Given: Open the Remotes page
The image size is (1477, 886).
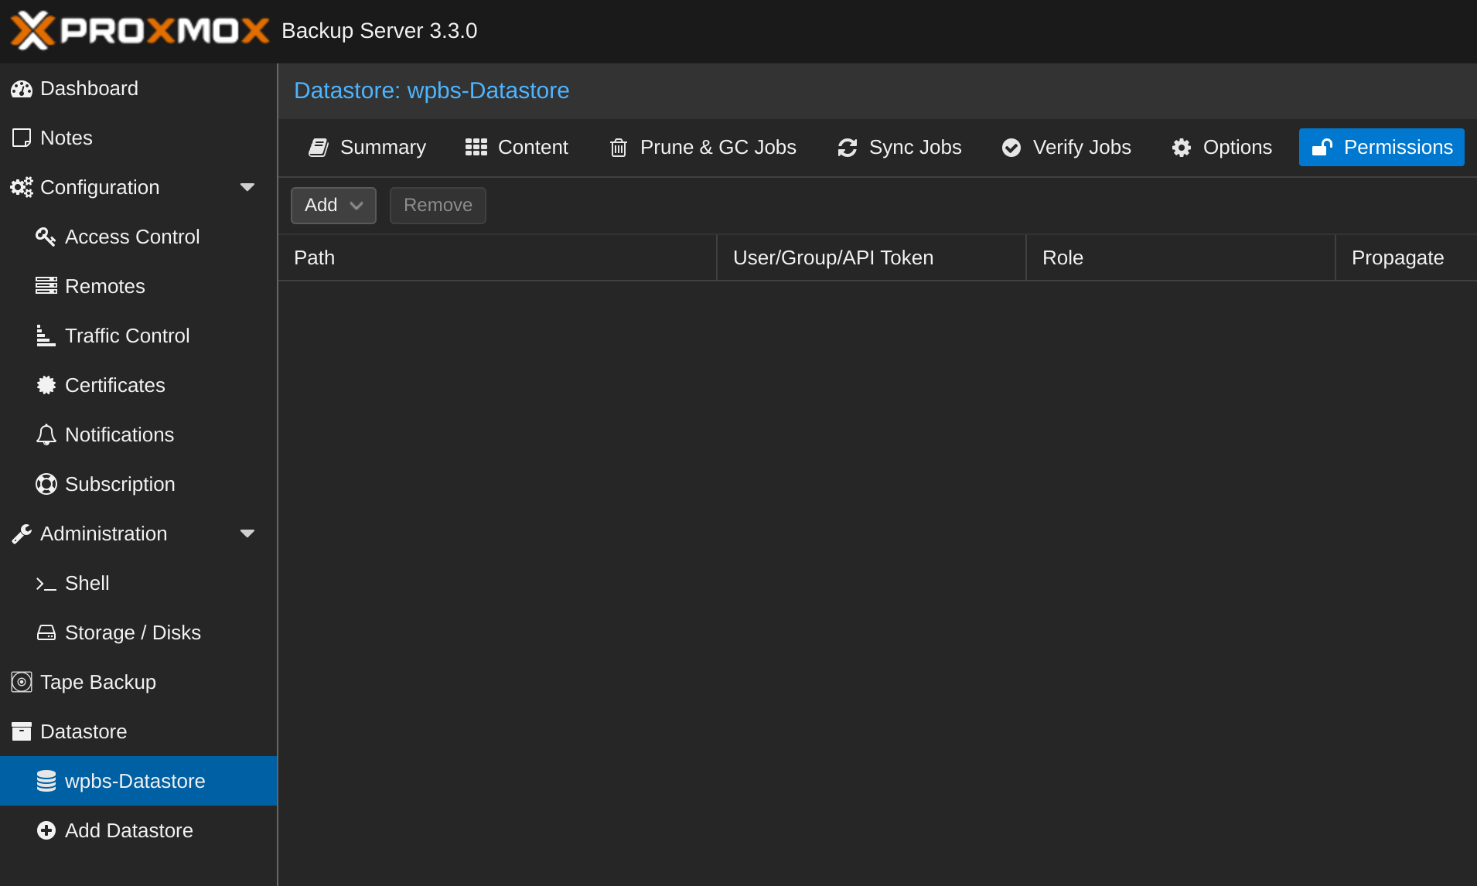Looking at the screenshot, I should click(138, 286).
